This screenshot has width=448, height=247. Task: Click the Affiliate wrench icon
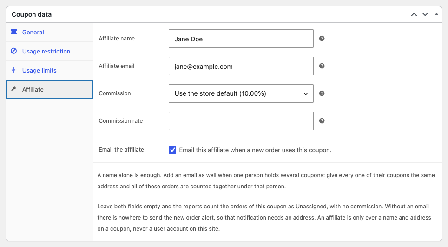[x=14, y=89]
